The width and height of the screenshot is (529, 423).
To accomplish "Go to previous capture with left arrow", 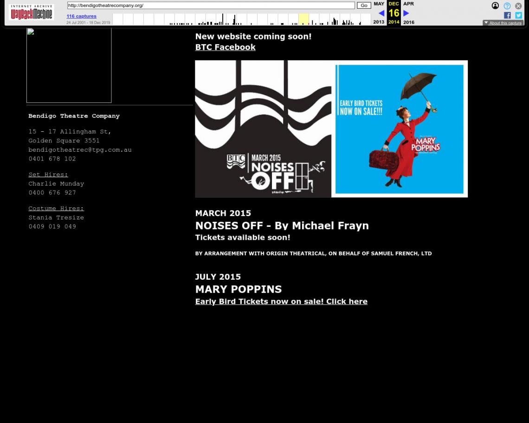I will pos(381,13).
